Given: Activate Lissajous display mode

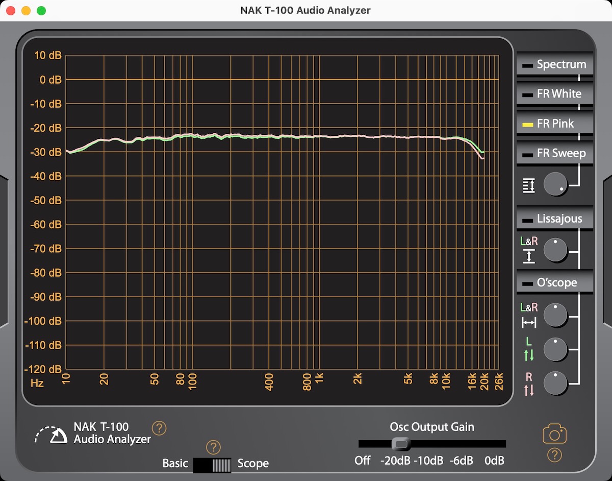Looking at the screenshot, I should [555, 219].
